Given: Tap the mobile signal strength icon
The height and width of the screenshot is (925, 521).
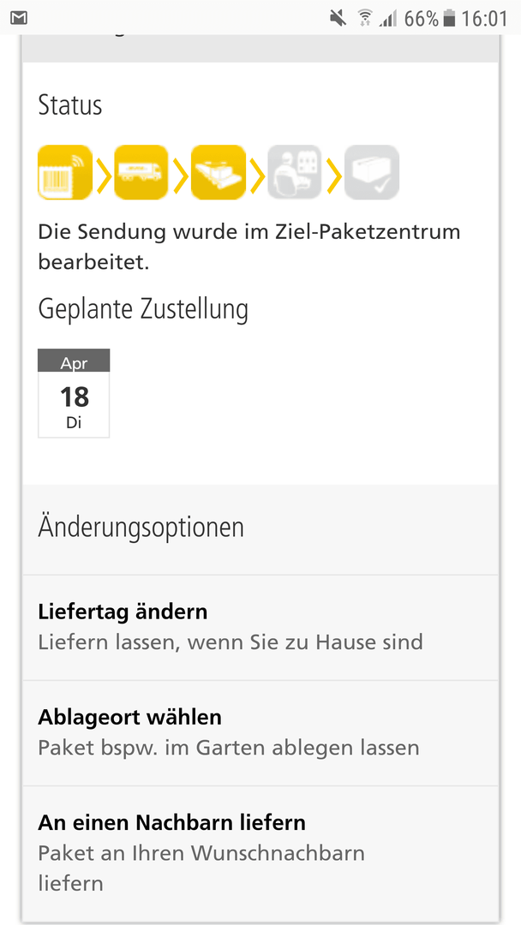Looking at the screenshot, I should click(x=387, y=20).
